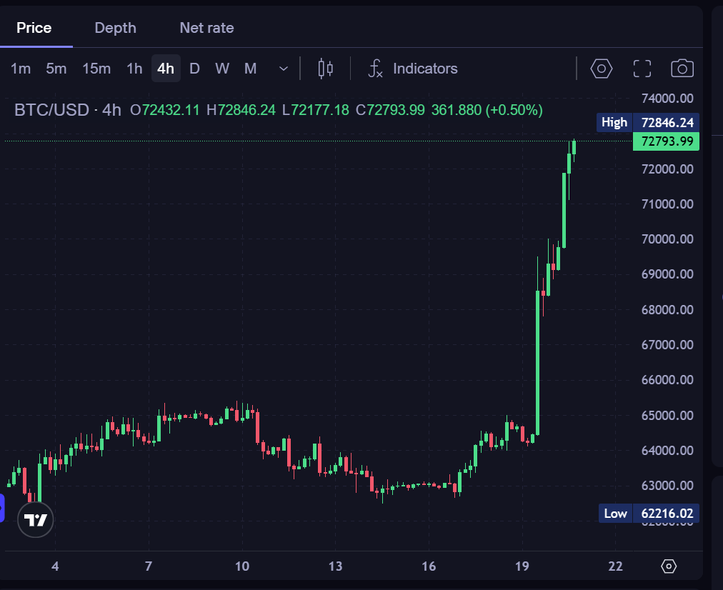Open the Indicators fx menu
This screenshot has height=590, width=723.
413,69
